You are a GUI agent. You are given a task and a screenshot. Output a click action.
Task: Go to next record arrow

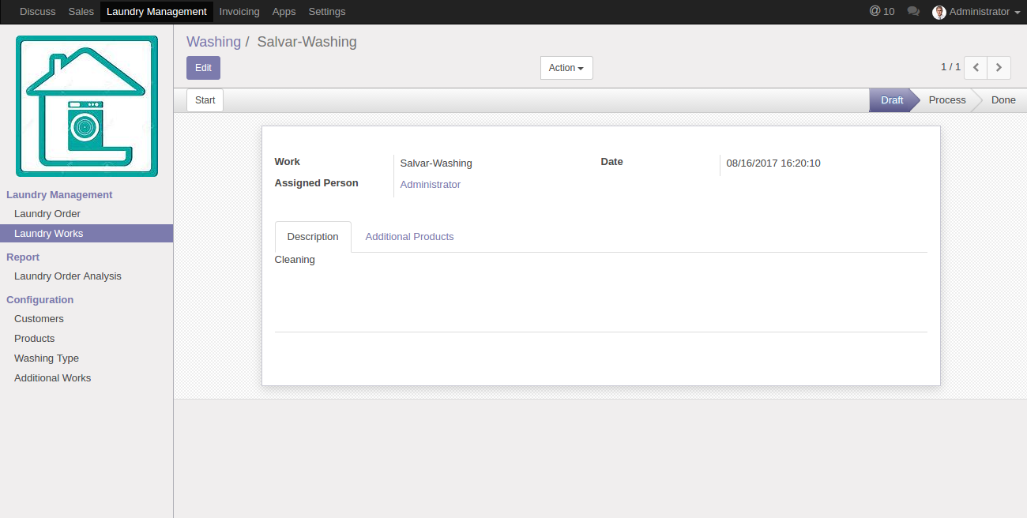tap(999, 68)
